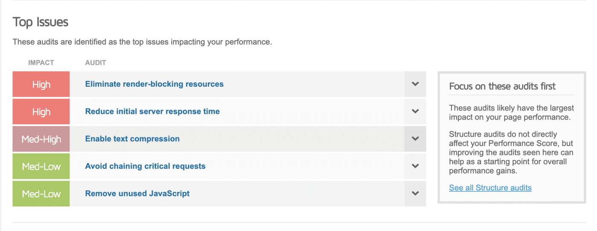
Task: Expand the Remove unused JavaScript chevron
Action: click(x=415, y=194)
